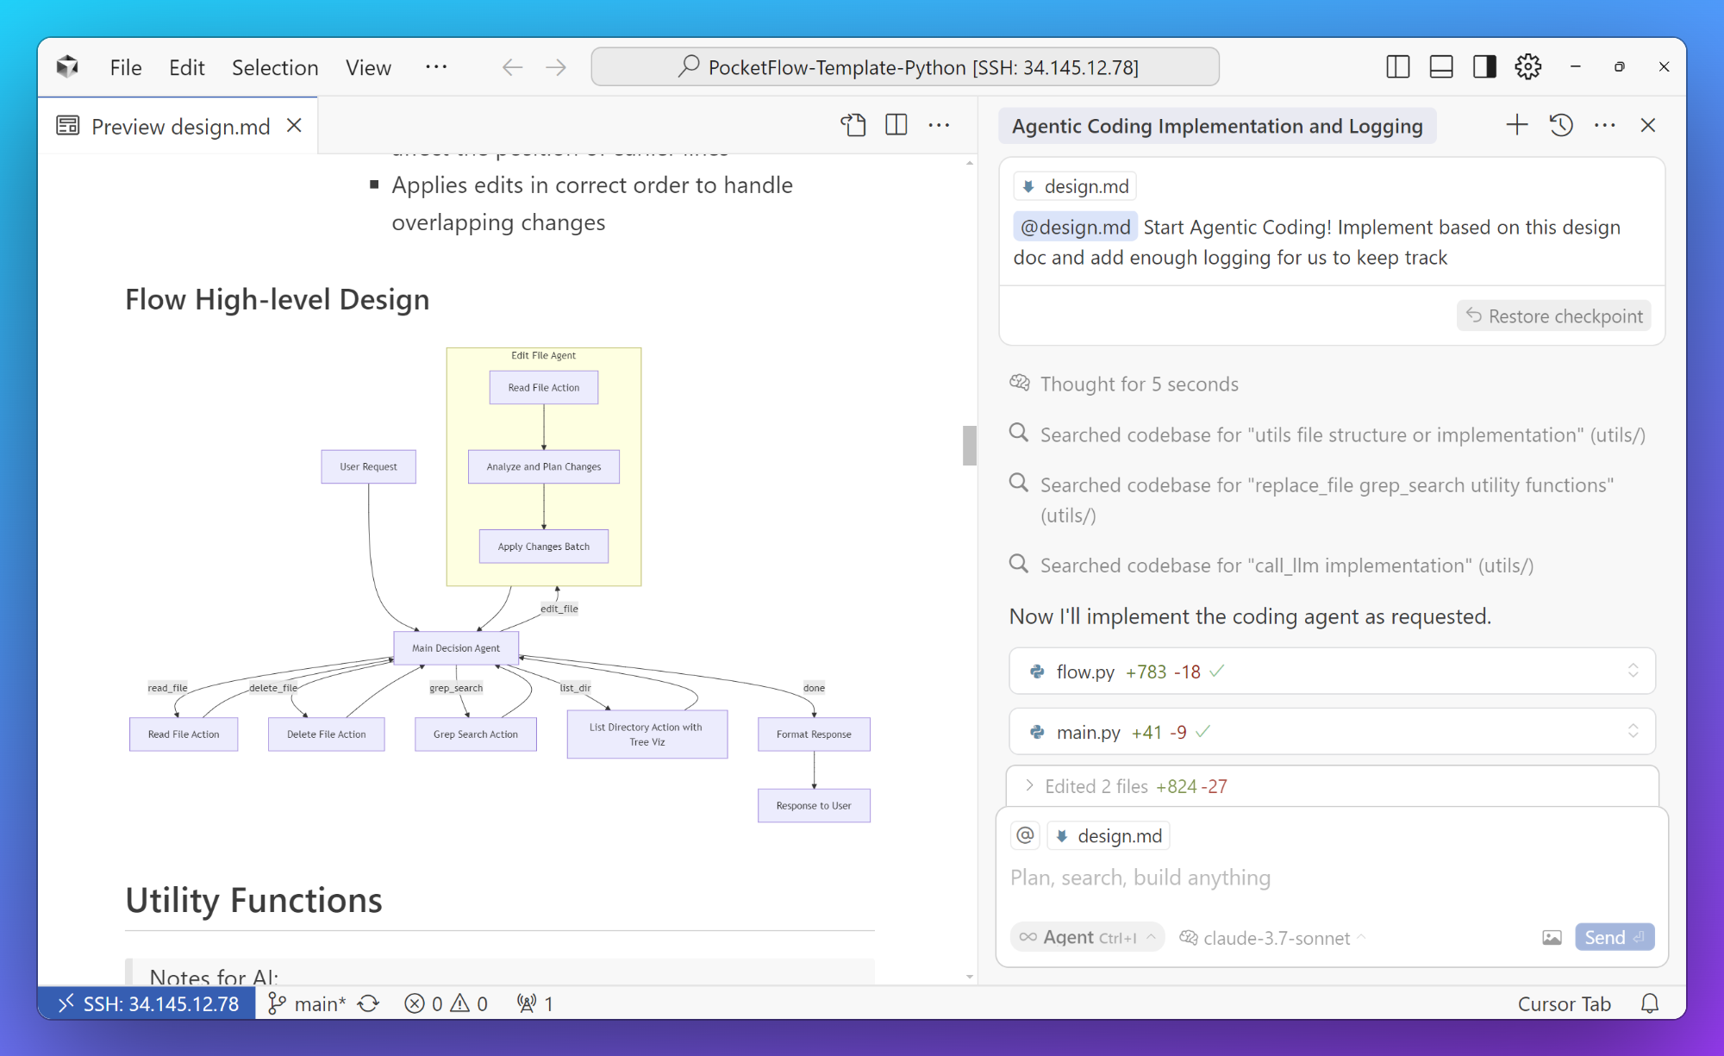Click the sync changes icon beside main*

(369, 1003)
